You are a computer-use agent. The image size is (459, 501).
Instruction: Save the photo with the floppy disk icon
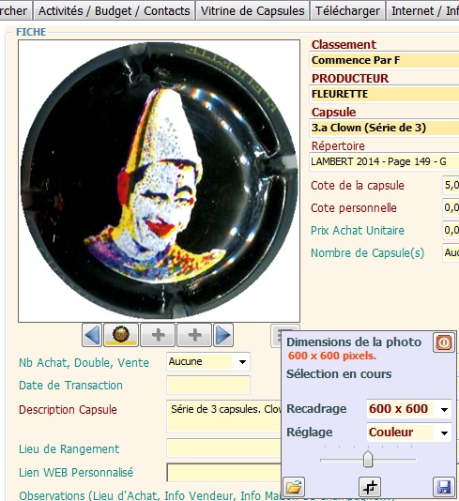[444, 487]
